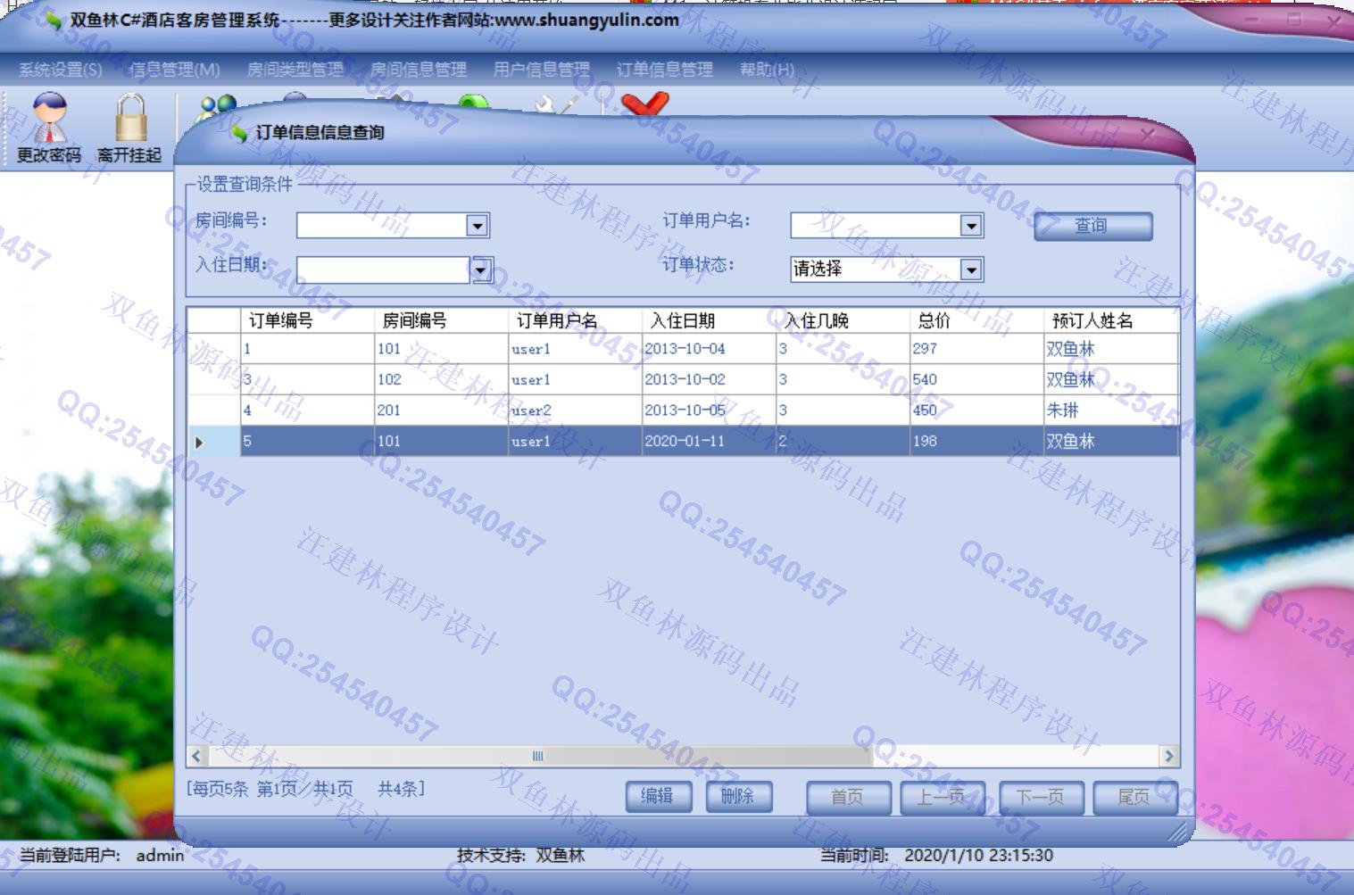Select order number cell 4
Viewport: 1354px width, 895px height.
click(x=307, y=410)
